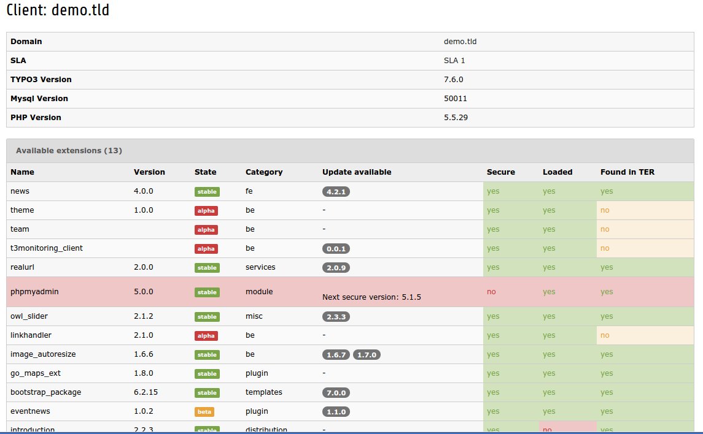Screen dimensions: 703x434
Task: Click the 2.0.9 update badge for realurl
Action: [x=336, y=267]
